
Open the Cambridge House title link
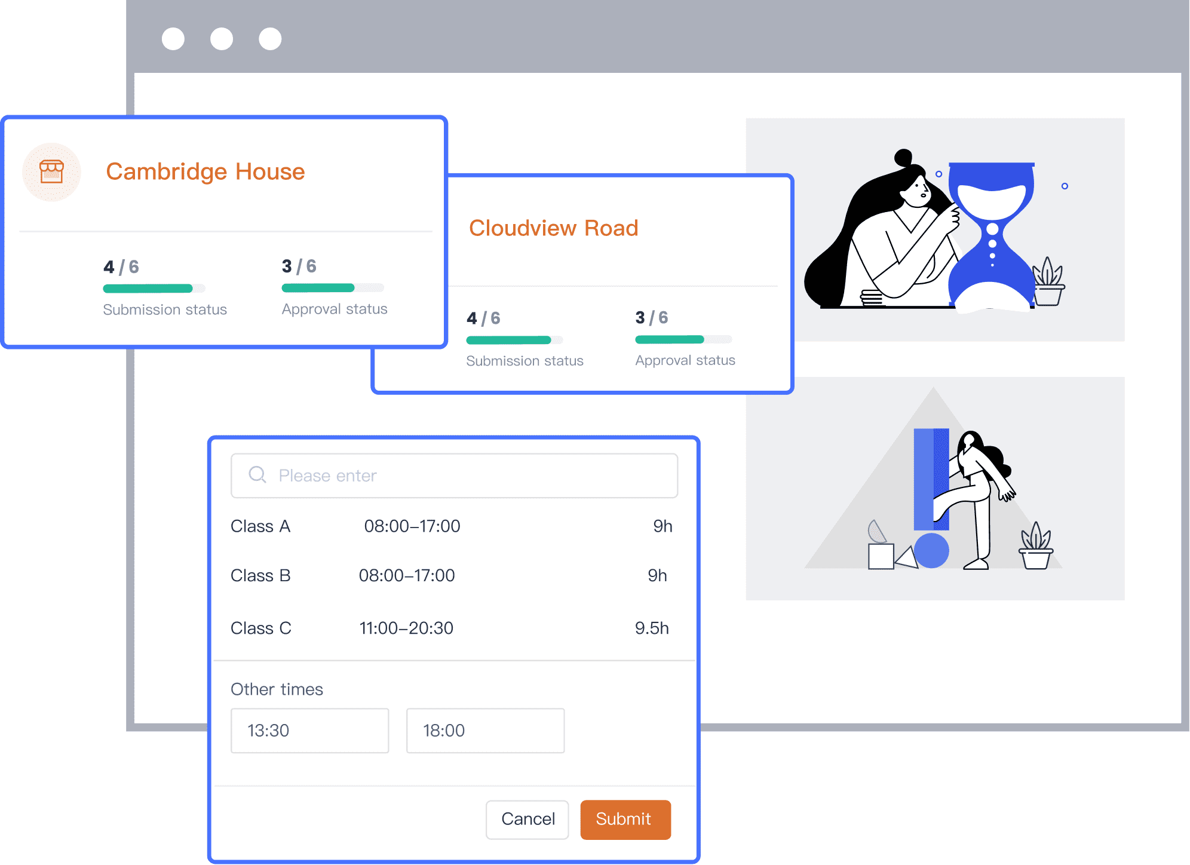point(206,171)
